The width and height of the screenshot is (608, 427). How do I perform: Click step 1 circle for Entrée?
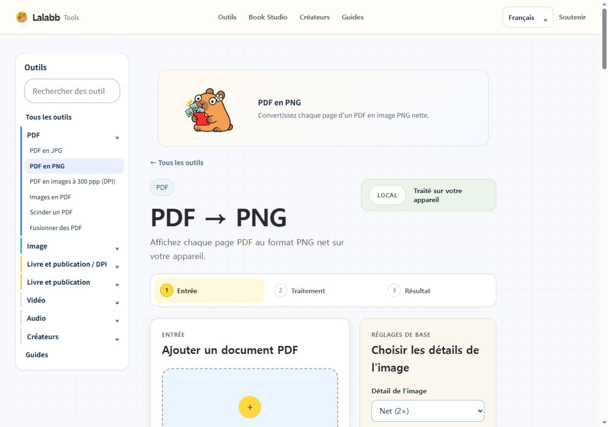tap(166, 291)
